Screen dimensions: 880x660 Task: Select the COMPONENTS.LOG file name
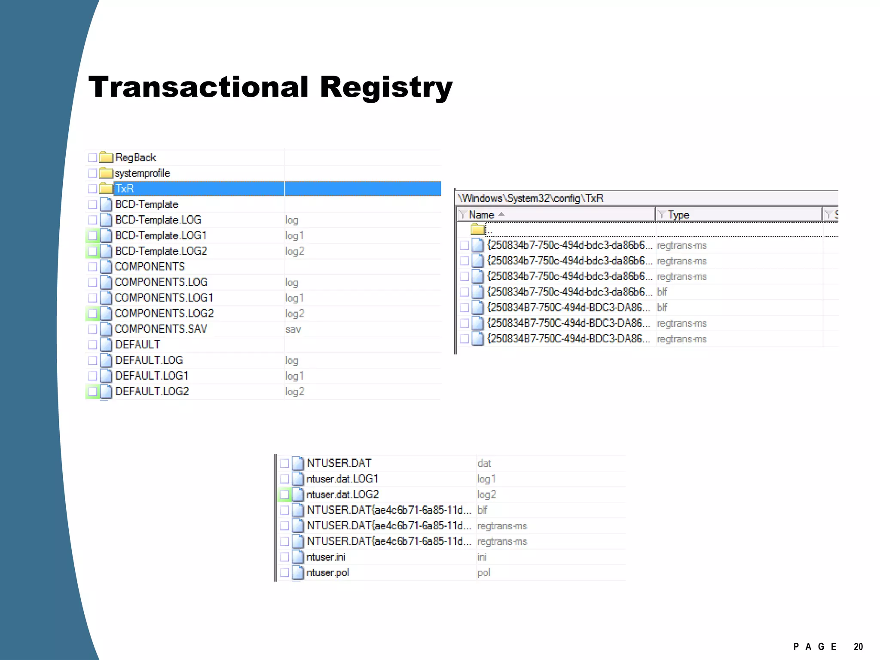click(x=161, y=282)
